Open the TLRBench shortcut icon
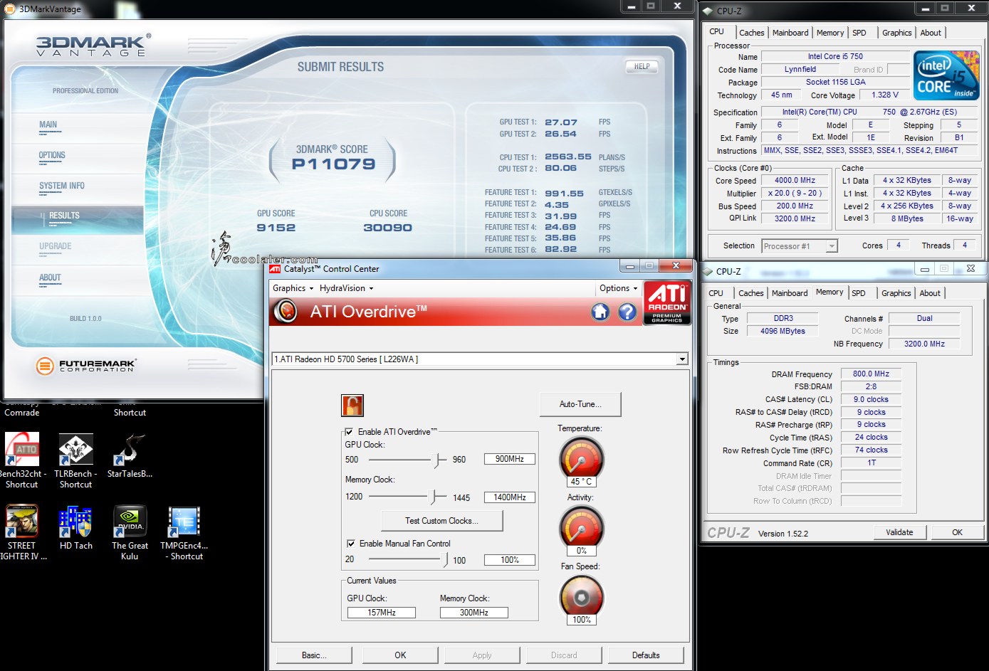989x671 pixels. 75,450
